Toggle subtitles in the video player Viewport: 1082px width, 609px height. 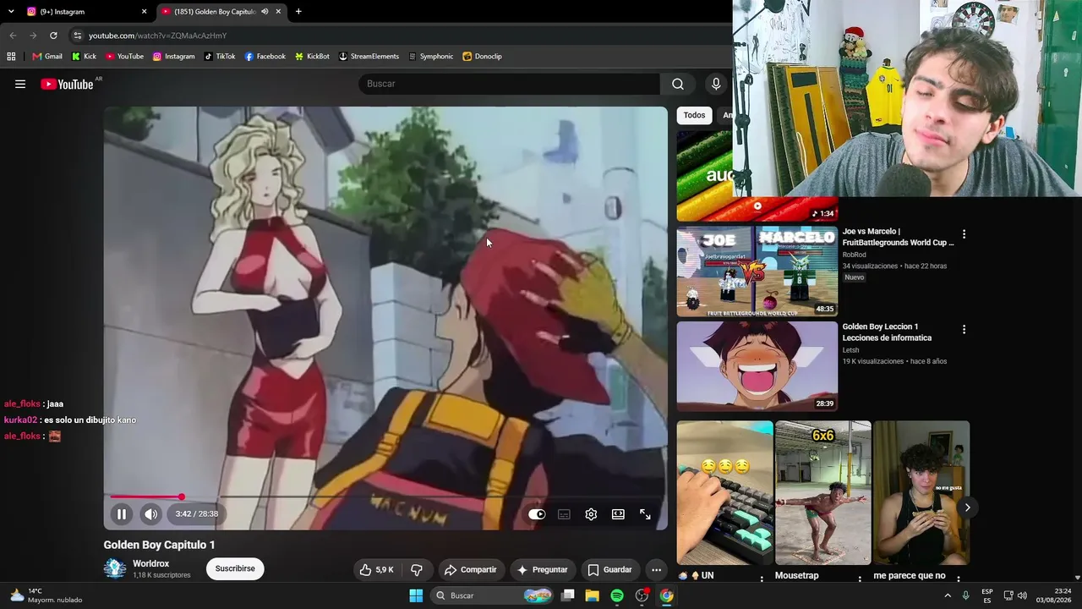pyautogui.click(x=564, y=513)
